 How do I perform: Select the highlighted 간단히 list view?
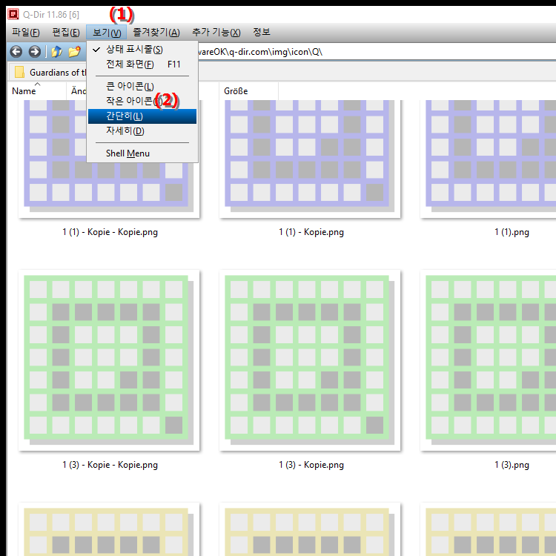click(125, 116)
